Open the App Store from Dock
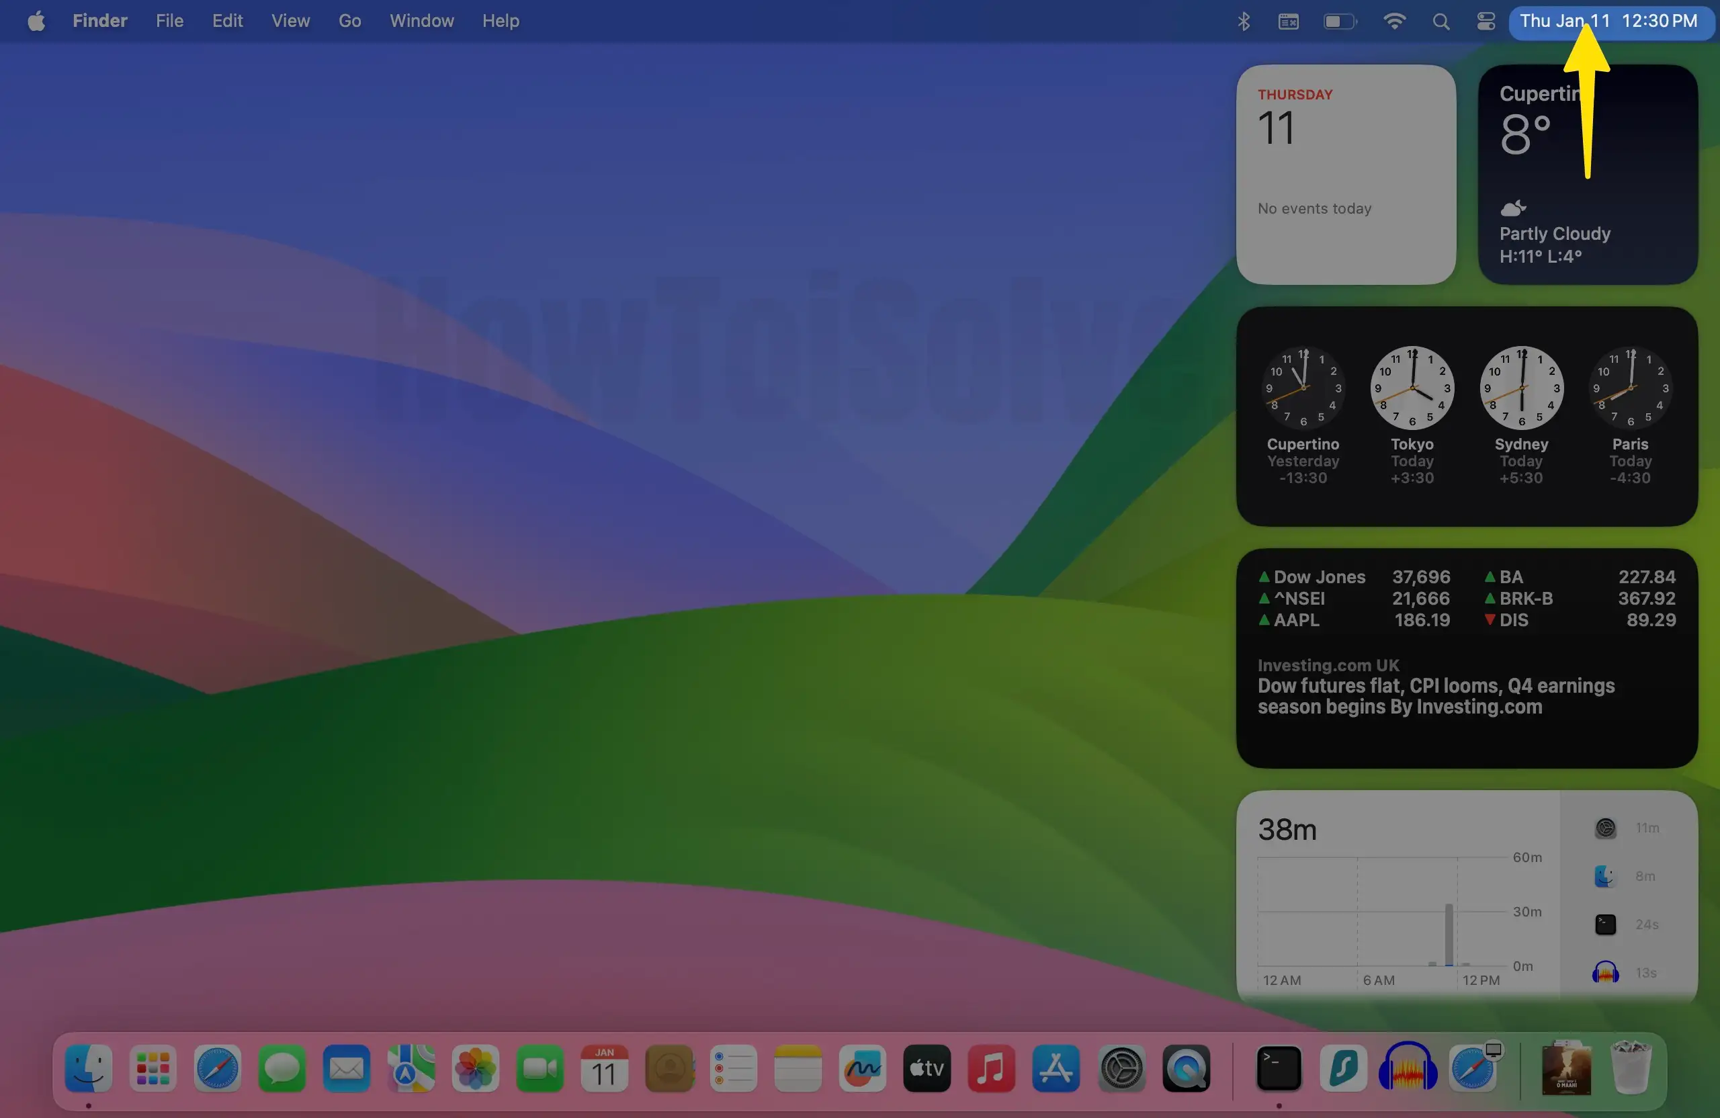This screenshot has width=1720, height=1118. pyautogui.click(x=1056, y=1068)
